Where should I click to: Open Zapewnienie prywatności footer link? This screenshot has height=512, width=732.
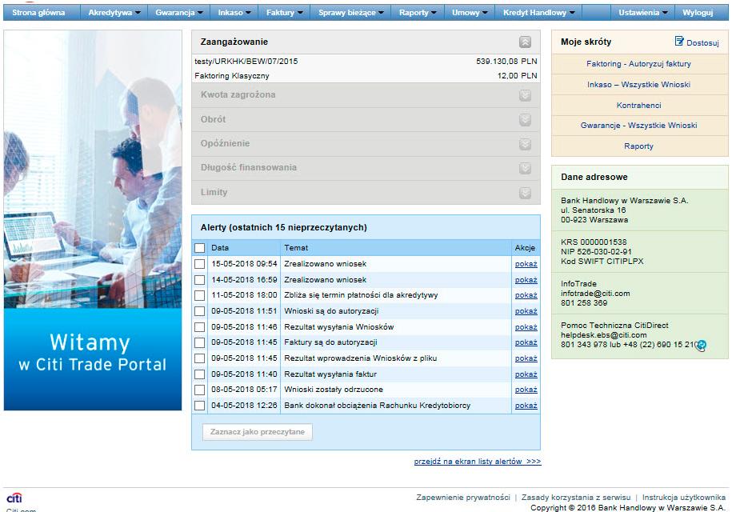(x=463, y=498)
